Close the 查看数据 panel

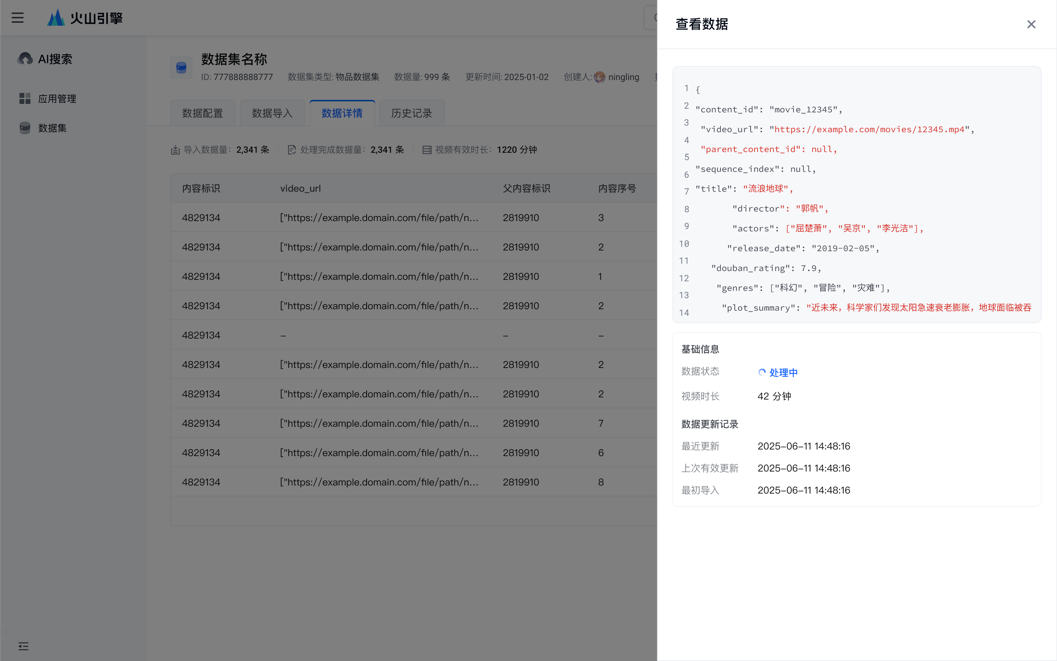coord(1031,25)
